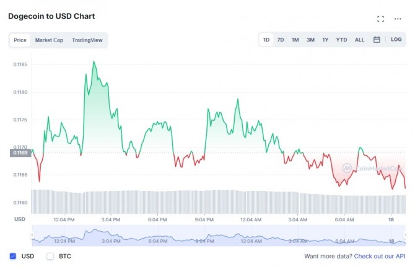
Task: Open the Check out our API link
Action: coord(380,256)
